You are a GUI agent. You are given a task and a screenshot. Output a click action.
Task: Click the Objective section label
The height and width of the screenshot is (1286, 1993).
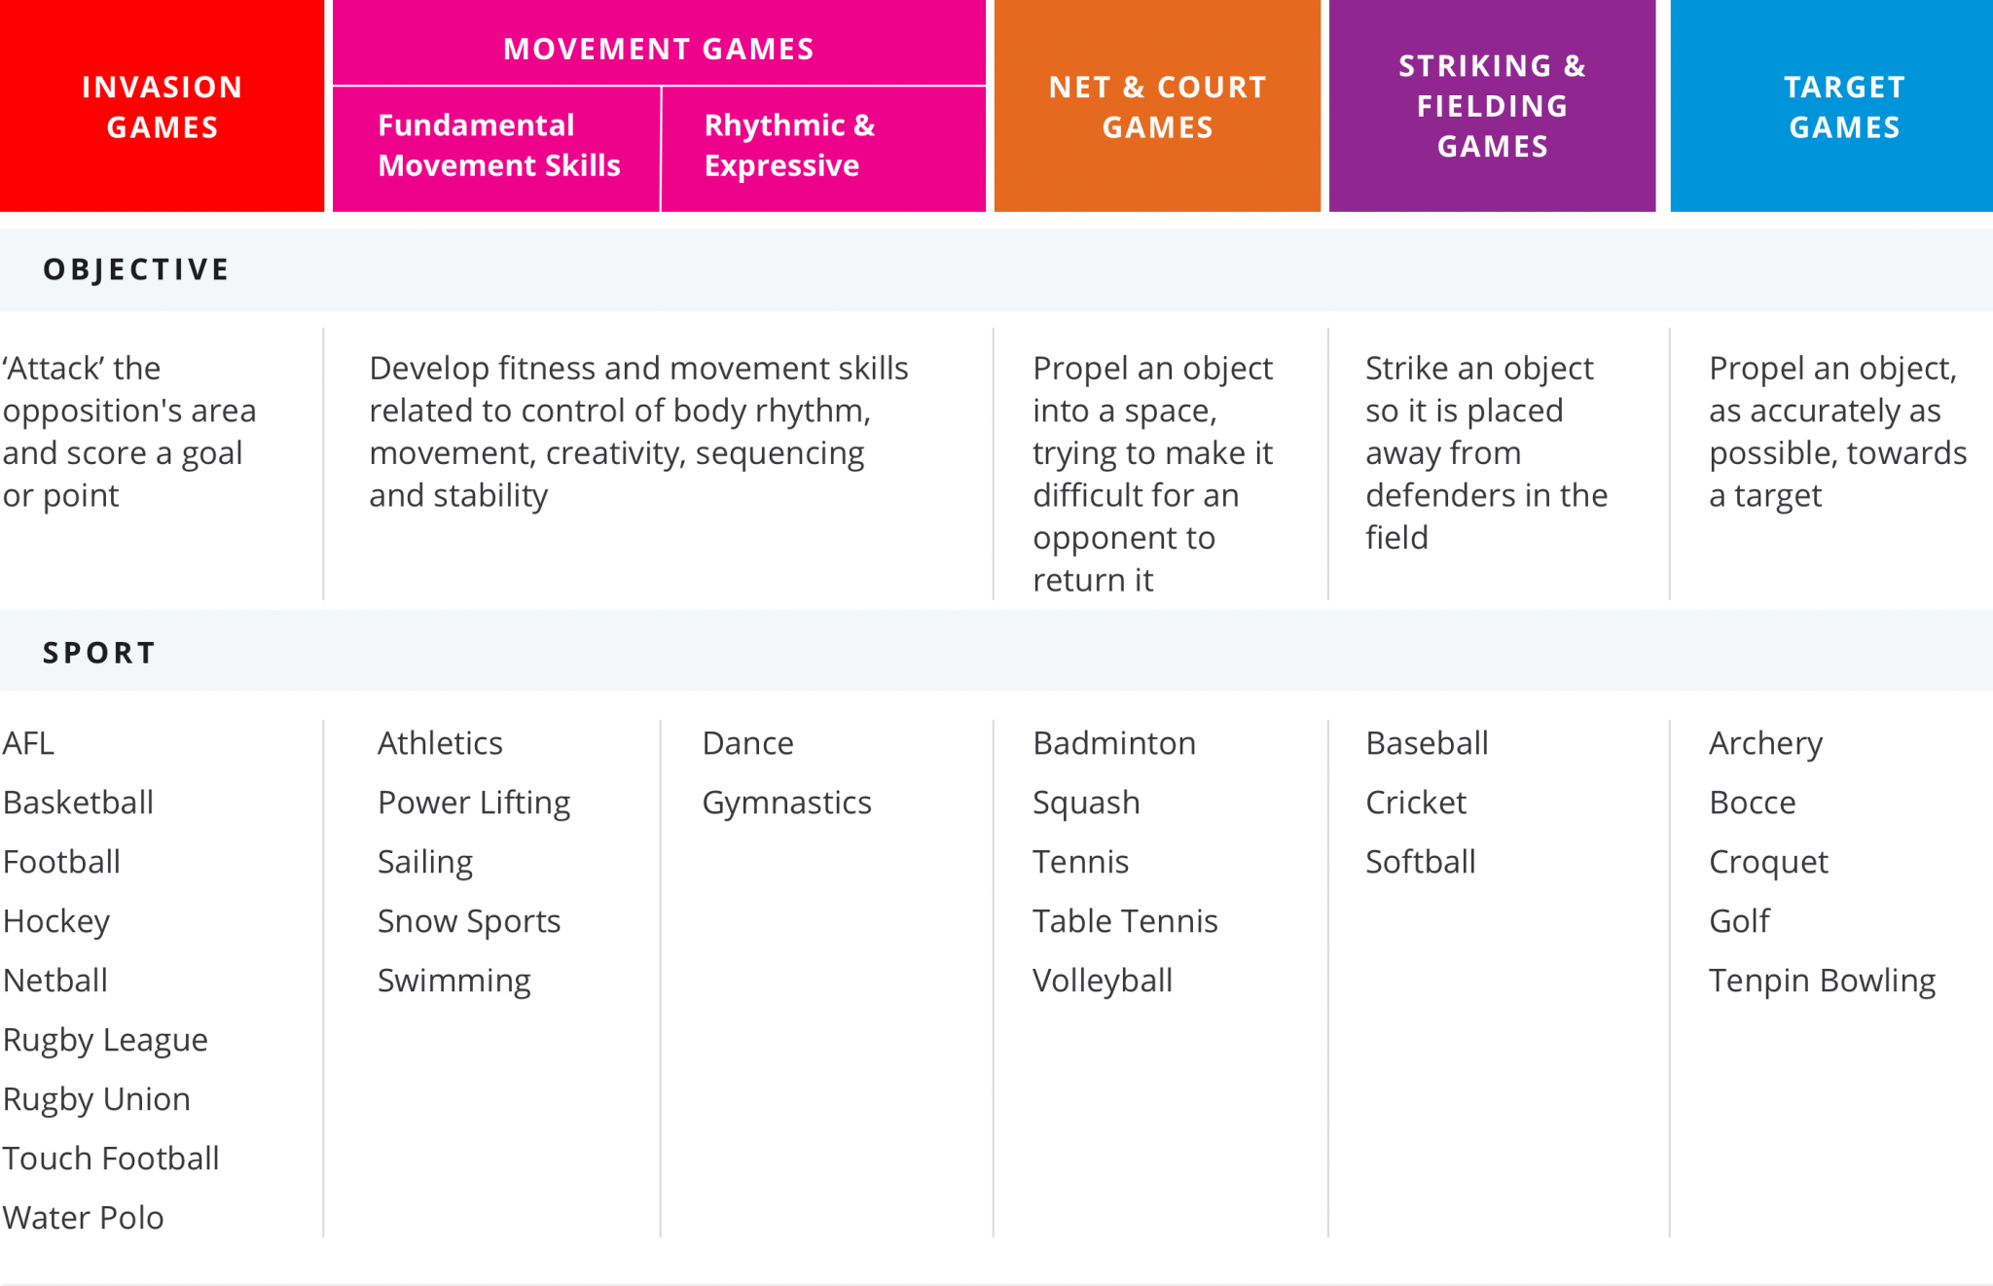coord(136,269)
